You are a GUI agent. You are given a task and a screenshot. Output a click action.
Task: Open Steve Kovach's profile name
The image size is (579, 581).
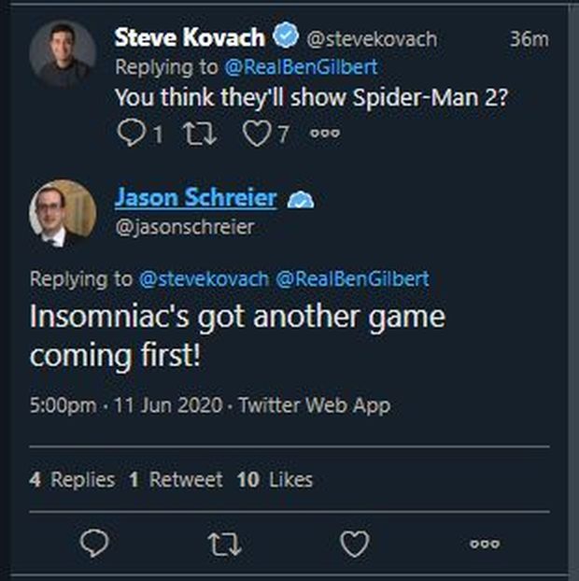(x=190, y=38)
